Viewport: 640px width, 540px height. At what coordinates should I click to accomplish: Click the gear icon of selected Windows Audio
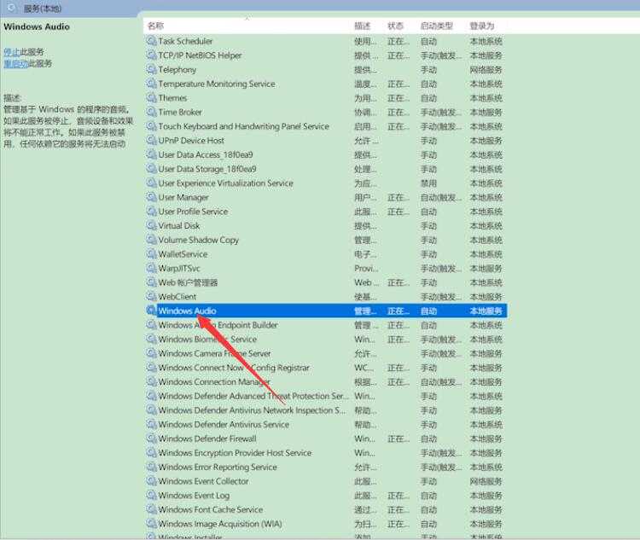[x=151, y=311]
